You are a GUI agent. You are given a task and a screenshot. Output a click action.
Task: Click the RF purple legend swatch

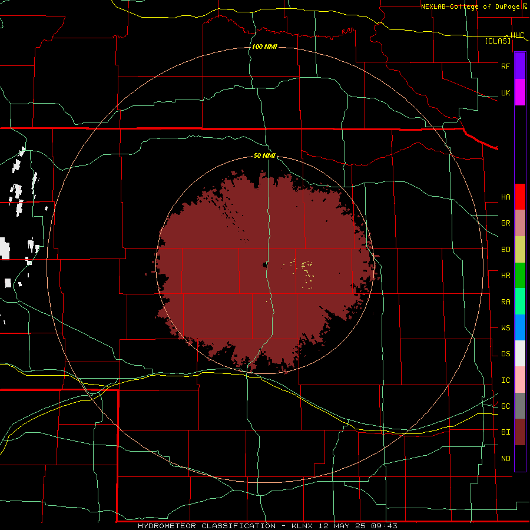[520, 66]
